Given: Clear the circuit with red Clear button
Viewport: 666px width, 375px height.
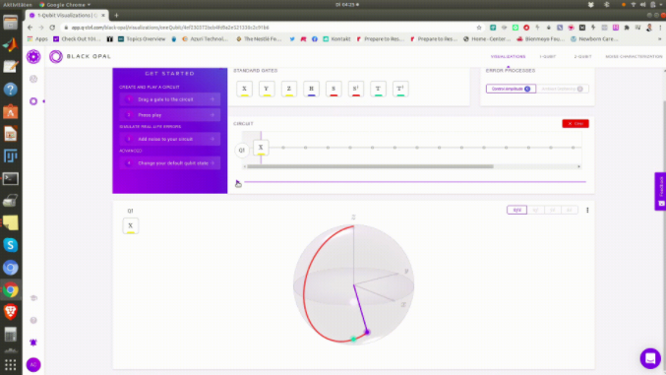Looking at the screenshot, I should (575, 124).
